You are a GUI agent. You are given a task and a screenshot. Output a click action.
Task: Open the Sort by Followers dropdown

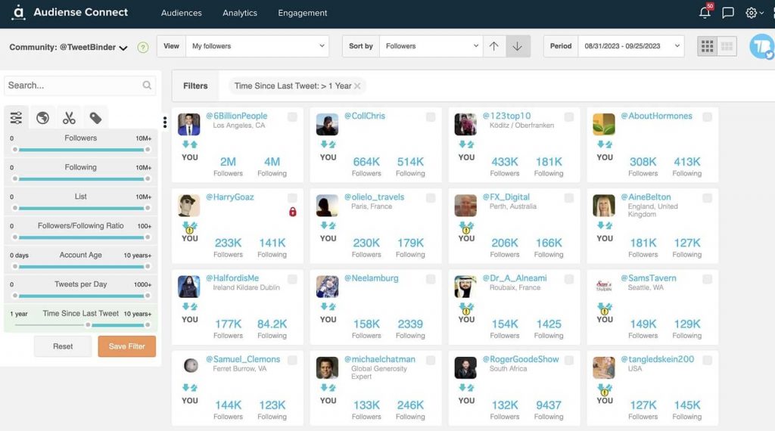(x=431, y=46)
